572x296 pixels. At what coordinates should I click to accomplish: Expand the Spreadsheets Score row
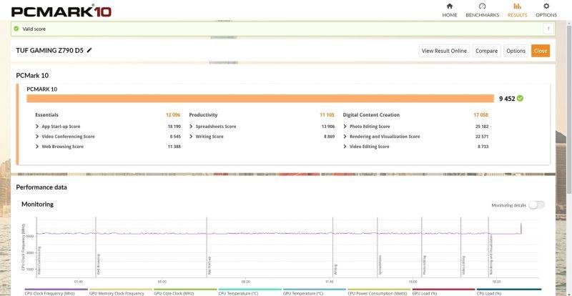click(191, 126)
